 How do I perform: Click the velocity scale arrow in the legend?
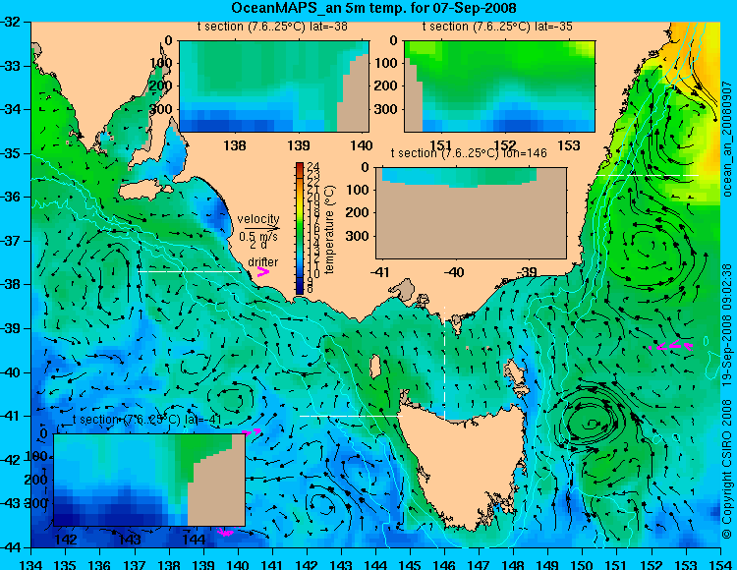[x=261, y=228]
